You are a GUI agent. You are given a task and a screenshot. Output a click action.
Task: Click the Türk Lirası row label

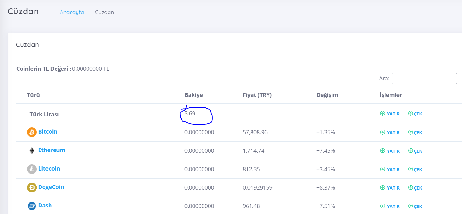44,115
